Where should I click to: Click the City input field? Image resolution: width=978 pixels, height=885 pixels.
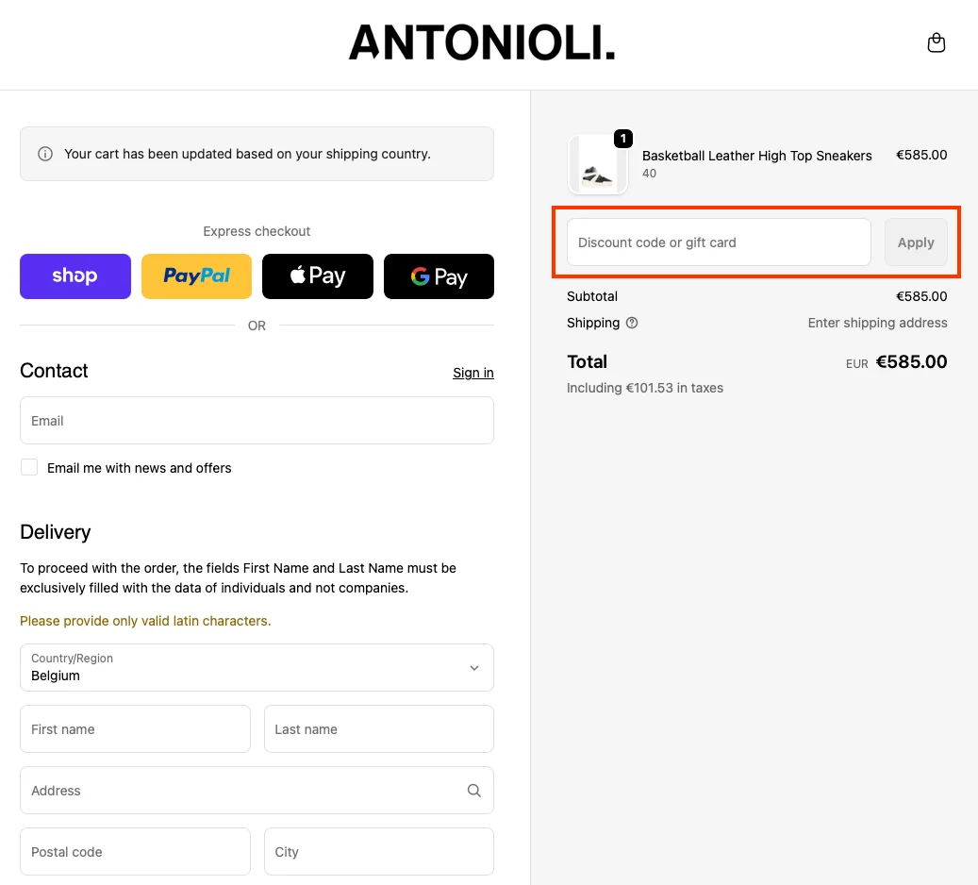378,851
